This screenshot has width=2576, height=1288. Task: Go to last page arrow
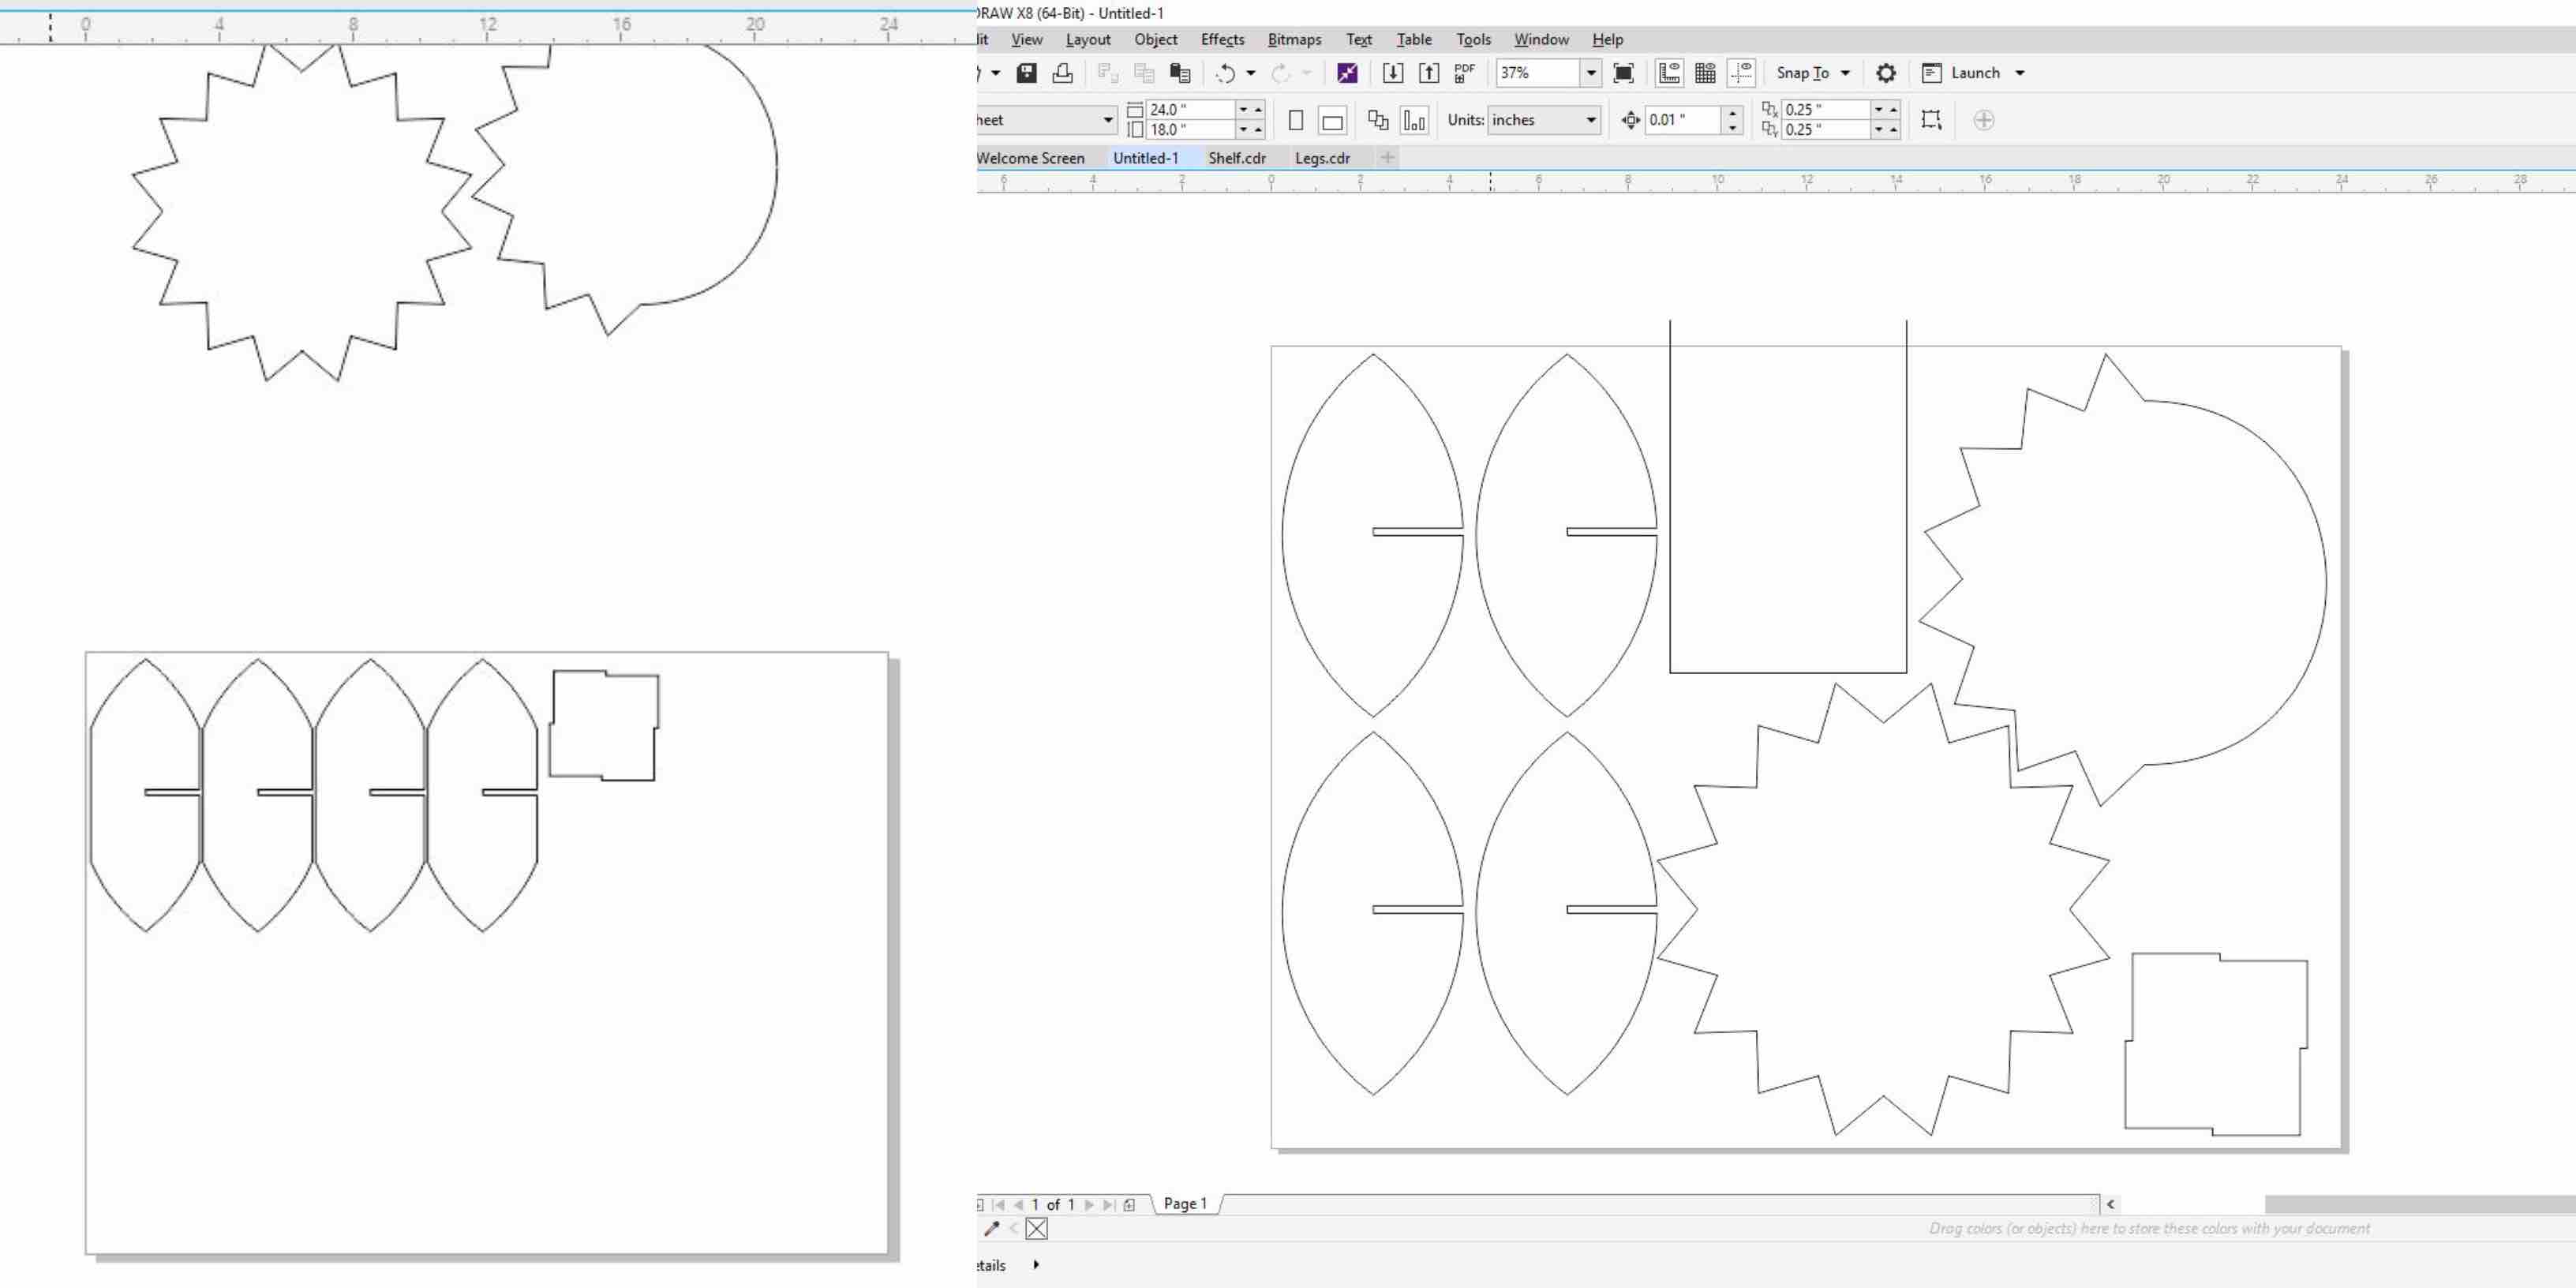[x=1108, y=1205]
